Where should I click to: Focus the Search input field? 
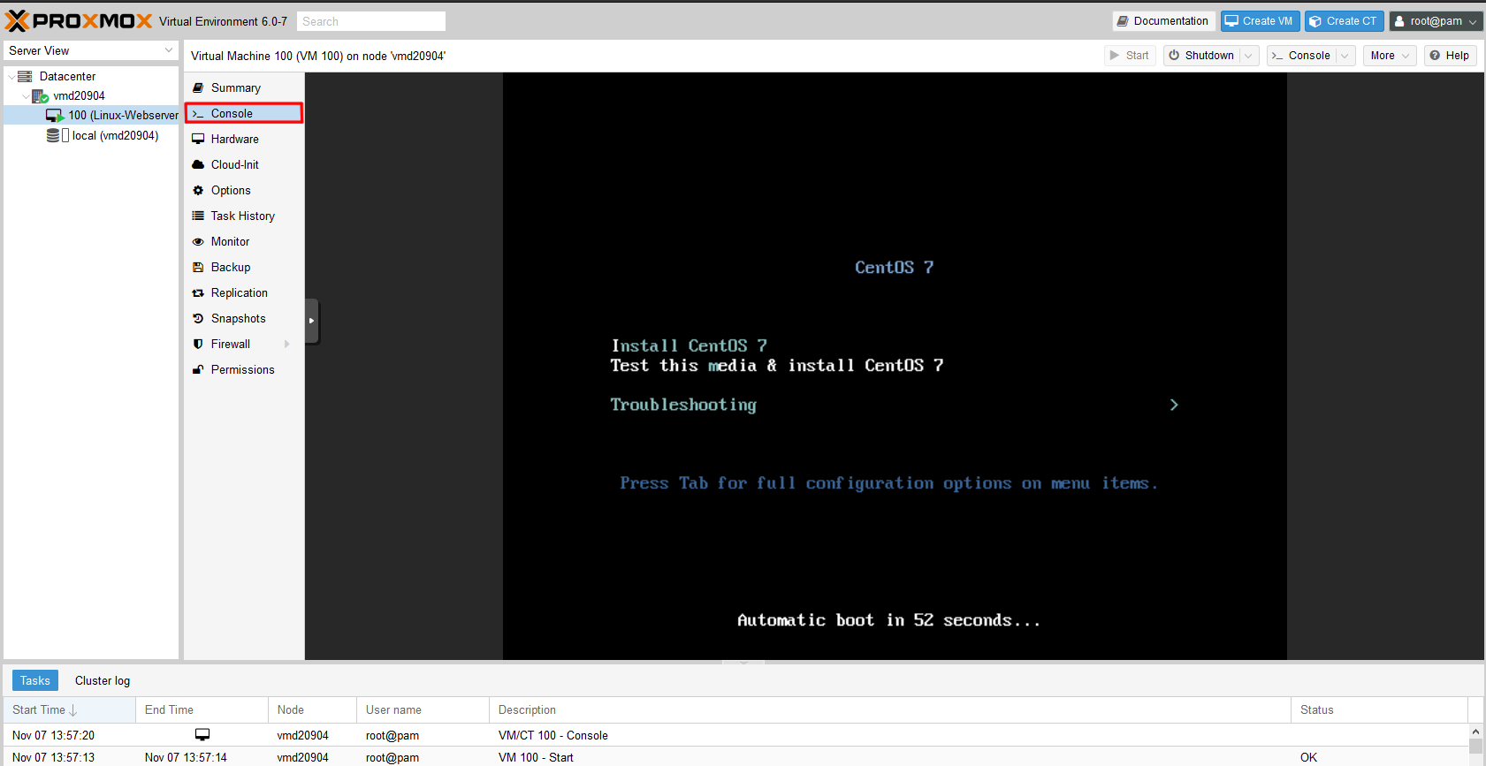pos(371,21)
